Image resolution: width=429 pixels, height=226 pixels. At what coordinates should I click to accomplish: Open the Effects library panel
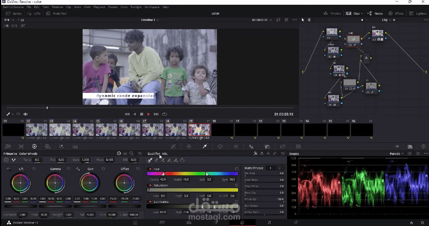[396, 13]
